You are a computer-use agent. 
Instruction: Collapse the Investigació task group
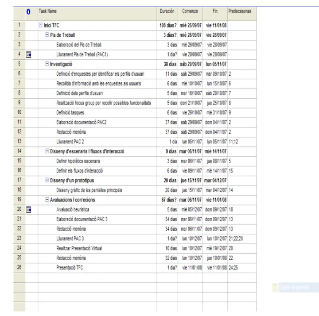click(47, 64)
